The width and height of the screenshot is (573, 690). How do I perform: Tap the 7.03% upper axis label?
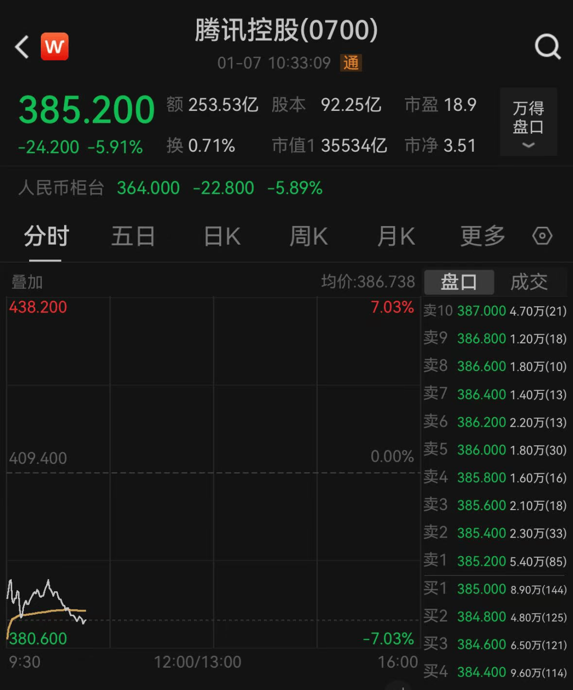(x=392, y=307)
